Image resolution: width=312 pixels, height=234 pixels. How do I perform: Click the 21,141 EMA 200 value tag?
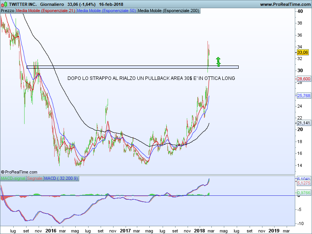[x=303, y=123]
